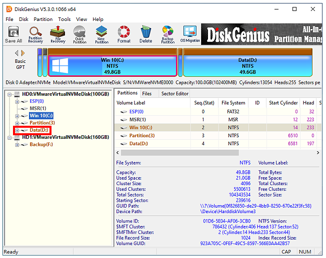Click the File System column header
The height and width of the screenshot is (258, 326).
(233, 103)
